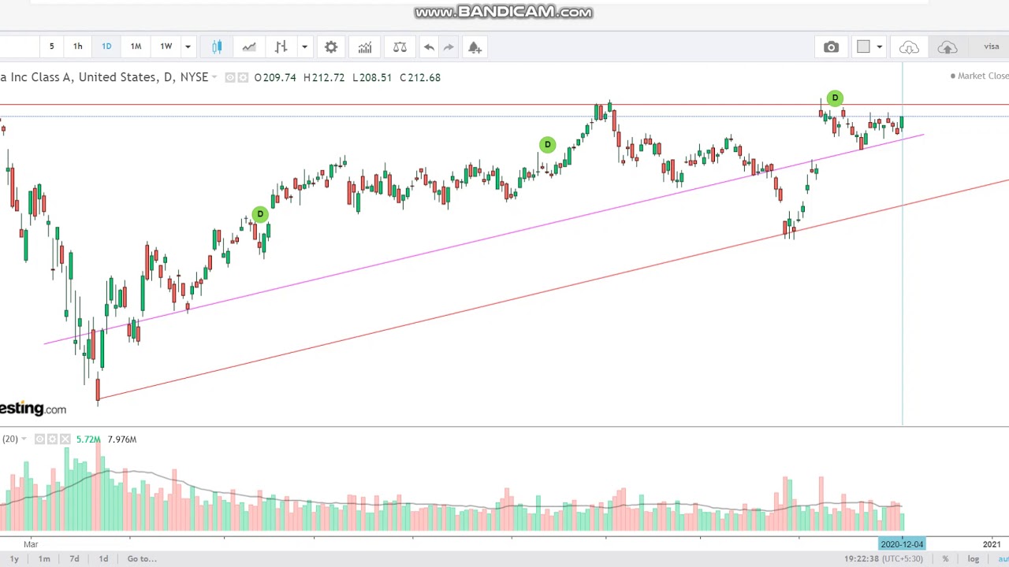The width and height of the screenshot is (1009, 567).
Task: Click the dividend marker near March lows
Action: 260,214
